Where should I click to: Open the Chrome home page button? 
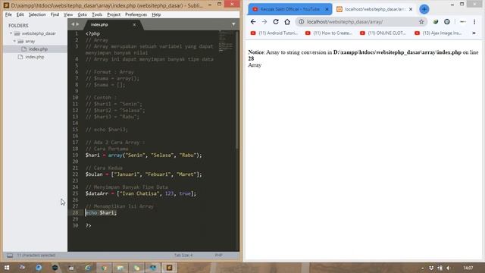coord(287,22)
